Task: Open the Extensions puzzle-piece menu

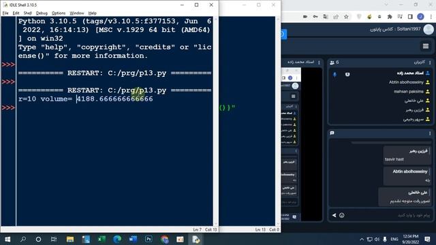Action: click(390, 16)
